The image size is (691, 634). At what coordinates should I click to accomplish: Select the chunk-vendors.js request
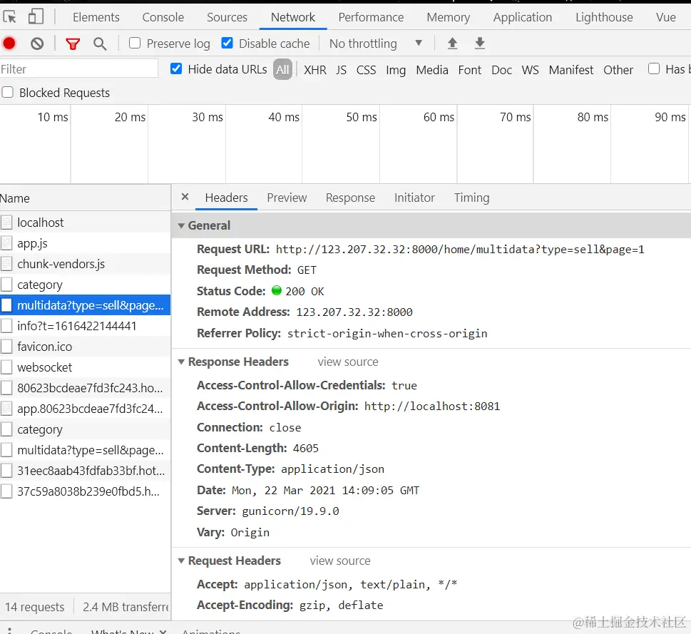pos(86,263)
